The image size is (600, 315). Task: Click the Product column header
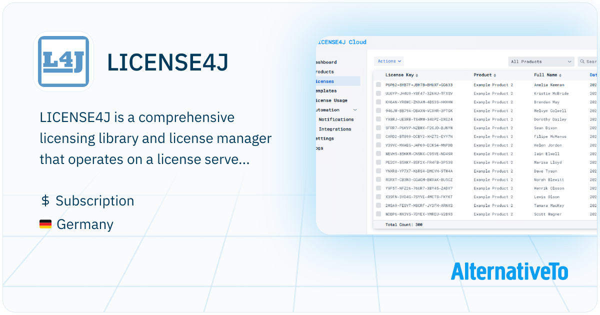point(483,75)
